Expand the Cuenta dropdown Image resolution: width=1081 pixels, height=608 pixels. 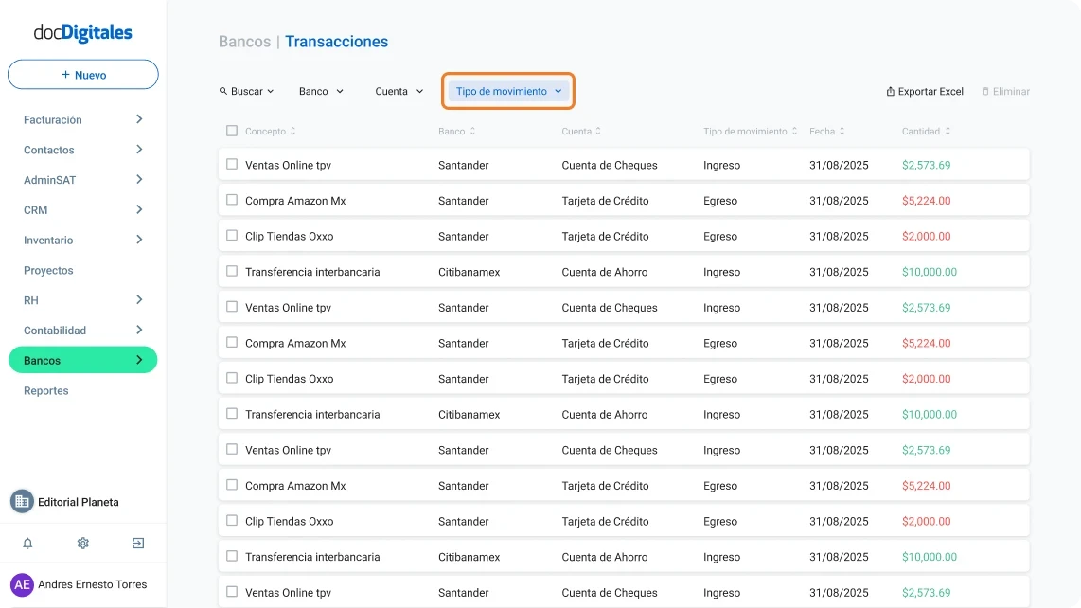[x=399, y=91]
